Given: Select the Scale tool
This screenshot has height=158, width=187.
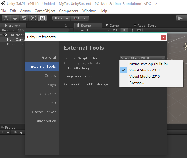Looking at the screenshot, I should 33,18.
